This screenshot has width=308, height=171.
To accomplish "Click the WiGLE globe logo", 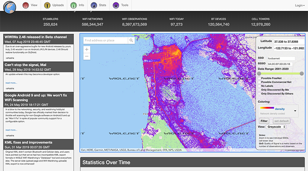I will 9,7.
